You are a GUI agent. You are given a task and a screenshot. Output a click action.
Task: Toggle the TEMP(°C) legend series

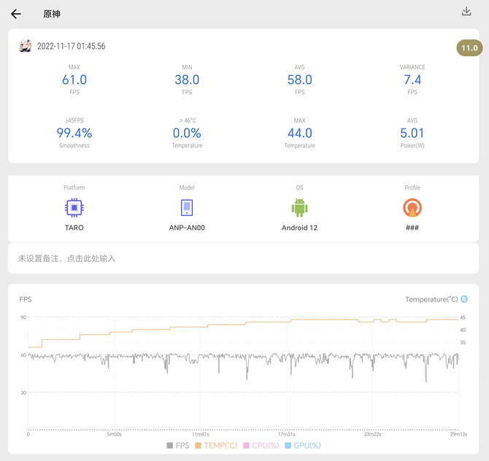[x=216, y=446]
